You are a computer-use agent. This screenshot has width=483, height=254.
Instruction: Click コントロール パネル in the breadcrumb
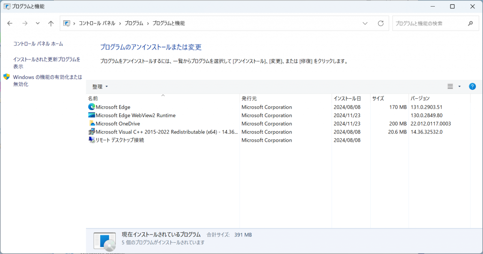click(x=97, y=23)
